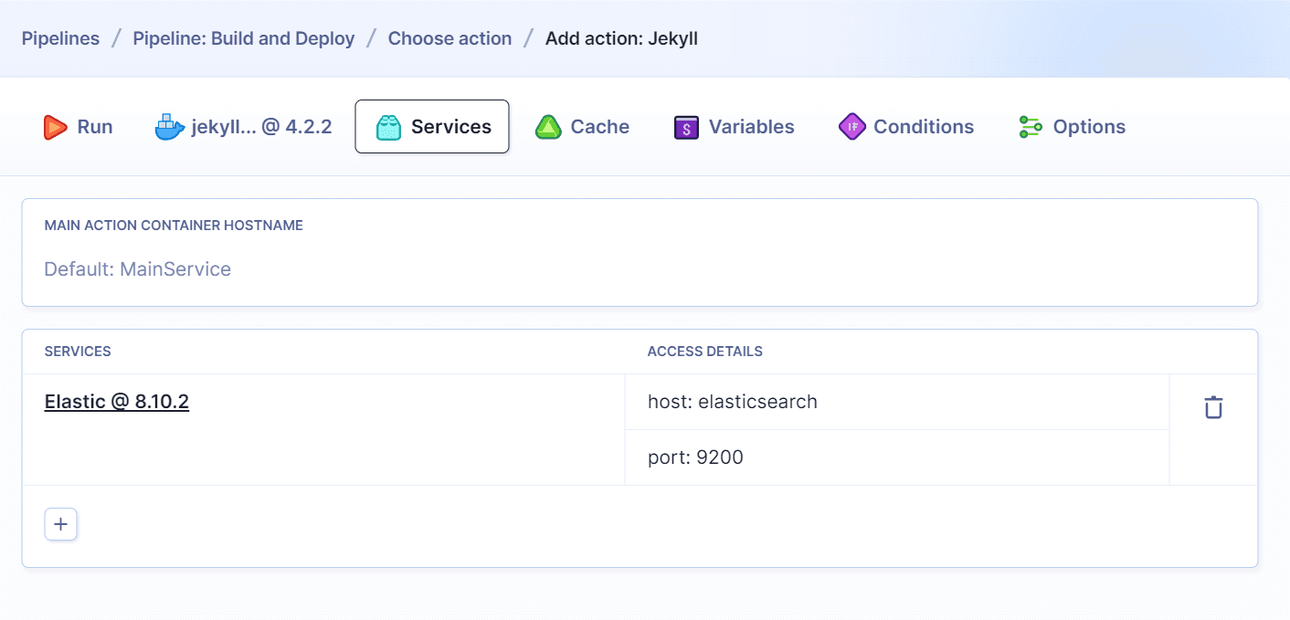Open the Pipeline: Build and Deploy breadcrumb
Screen dimensions: 1290x620
click(x=243, y=37)
